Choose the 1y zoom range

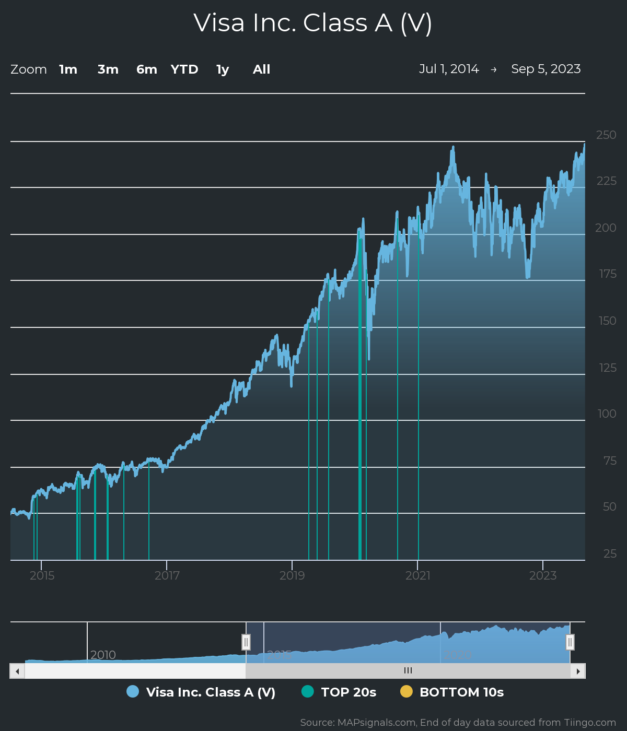pyautogui.click(x=223, y=69)
